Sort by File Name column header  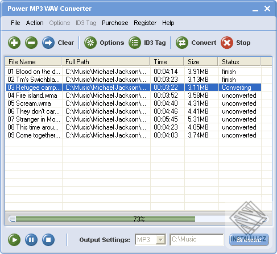33,62
